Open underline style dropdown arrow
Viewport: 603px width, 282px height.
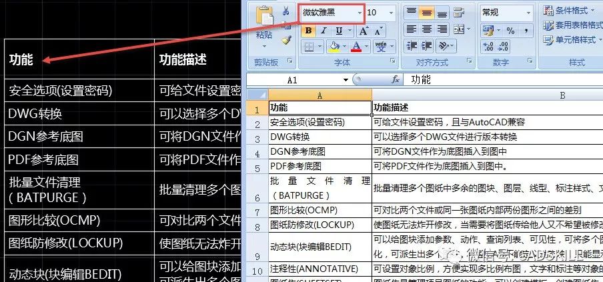[349, 31]
